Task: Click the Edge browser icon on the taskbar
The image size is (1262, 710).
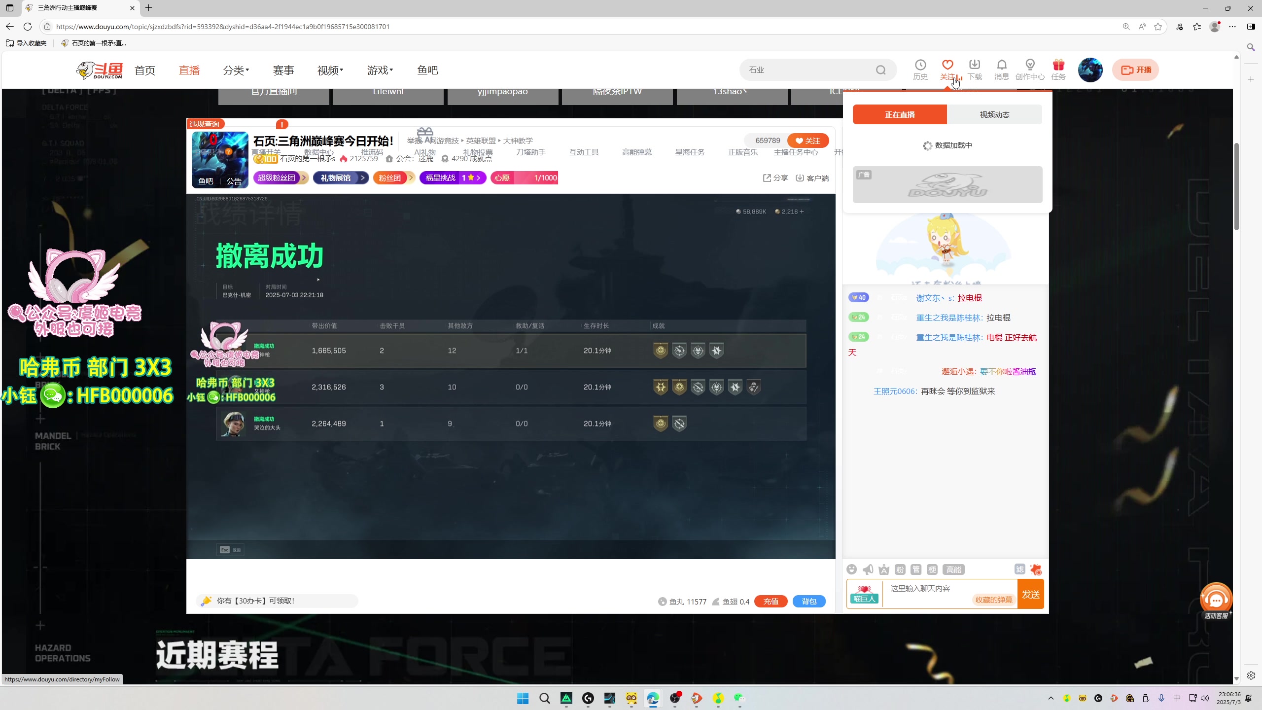Action: (x=653, y=698)
